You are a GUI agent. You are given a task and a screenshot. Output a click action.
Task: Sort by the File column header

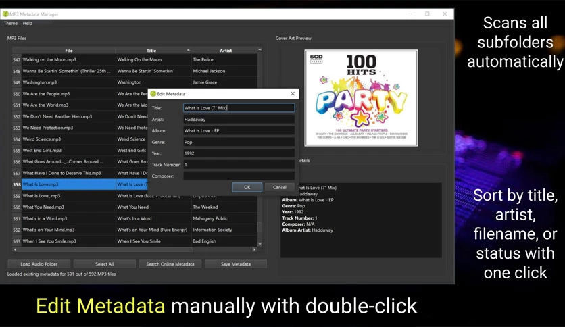tap(68, 51)
